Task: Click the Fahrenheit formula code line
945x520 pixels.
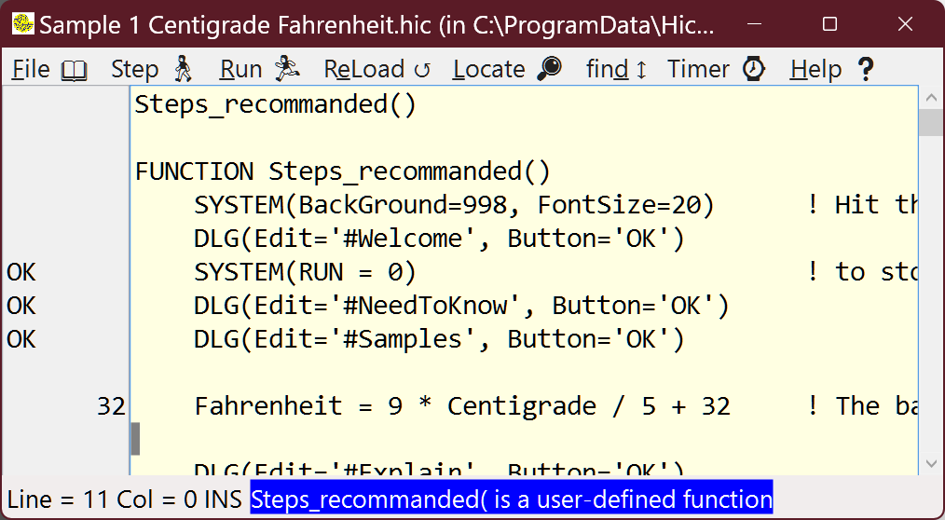Action: 462,406
